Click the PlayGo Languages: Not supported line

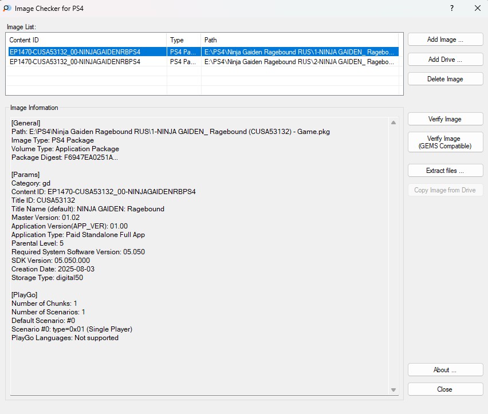(65, 338)
